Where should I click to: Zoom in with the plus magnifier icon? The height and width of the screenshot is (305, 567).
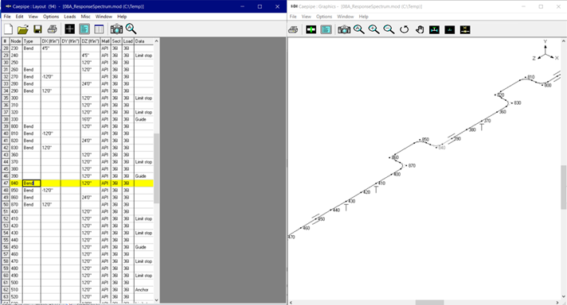[x=374, y=29]
